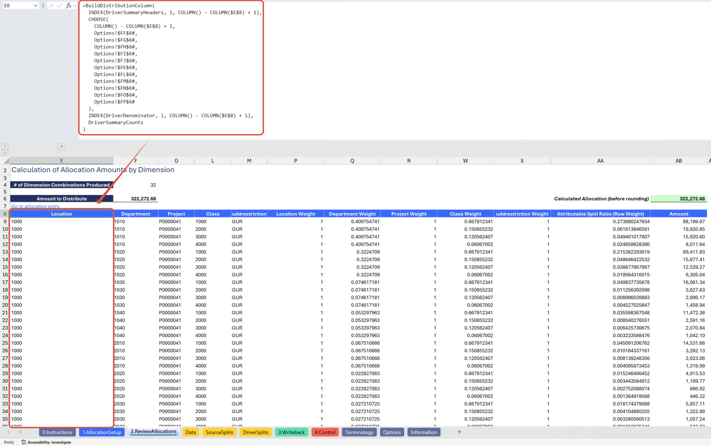Expand the function dropdown beside fx
711x446 pixels.
[75, 6]
